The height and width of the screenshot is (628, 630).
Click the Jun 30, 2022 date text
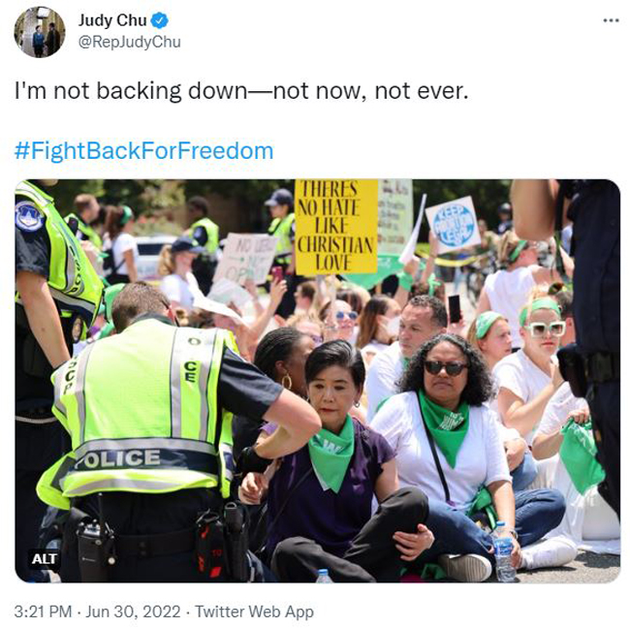[x=133, y=612]
